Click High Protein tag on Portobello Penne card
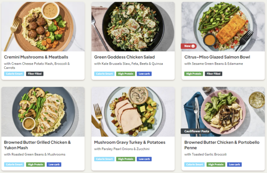This screenshot has width=267, height=173. click(216, 165)
